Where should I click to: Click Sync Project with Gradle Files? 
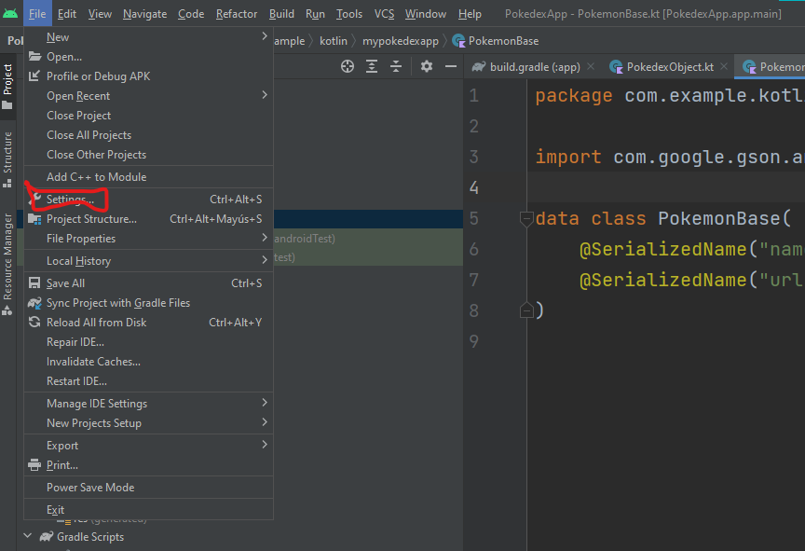point(118,303)
